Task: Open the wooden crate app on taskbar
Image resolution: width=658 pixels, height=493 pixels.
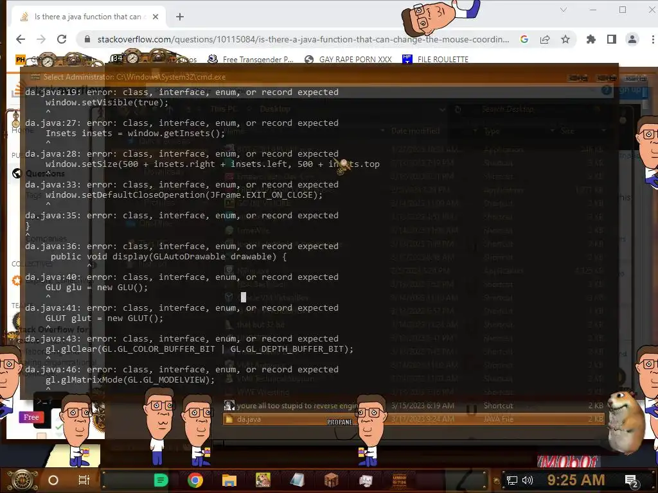Action: pos(331,480)
